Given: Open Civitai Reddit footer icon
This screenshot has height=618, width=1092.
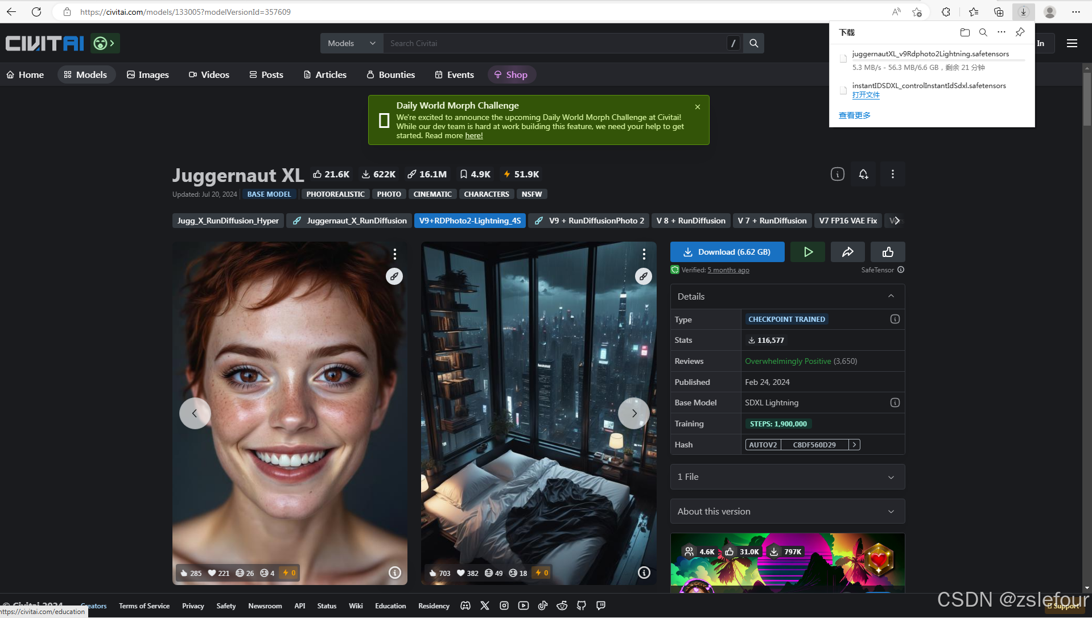Looking at the screenshot, I should (x=562, y=605).
